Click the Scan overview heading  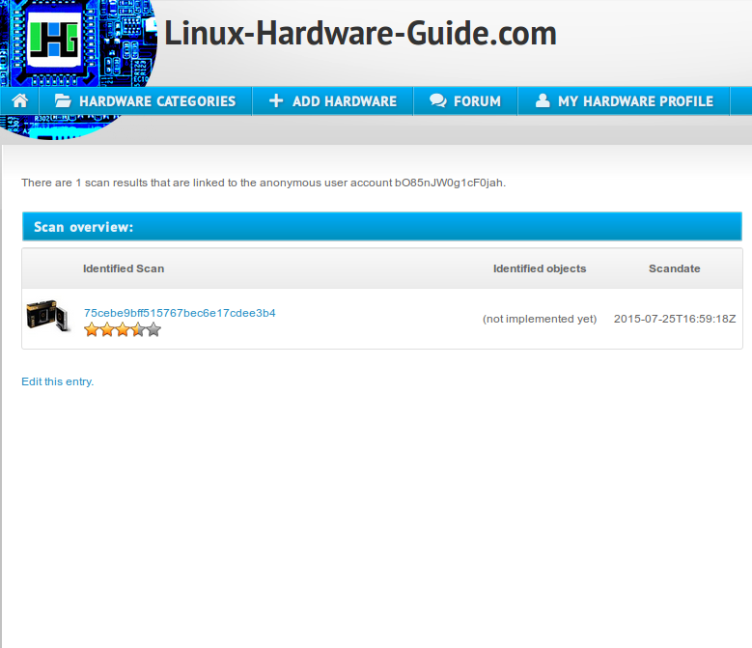pyautogui.click(x=83, y=227)
